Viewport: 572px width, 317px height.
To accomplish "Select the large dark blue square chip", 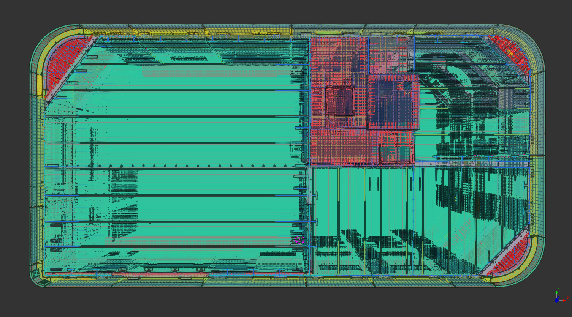I will pyautogui.click(x=393, y=101).
